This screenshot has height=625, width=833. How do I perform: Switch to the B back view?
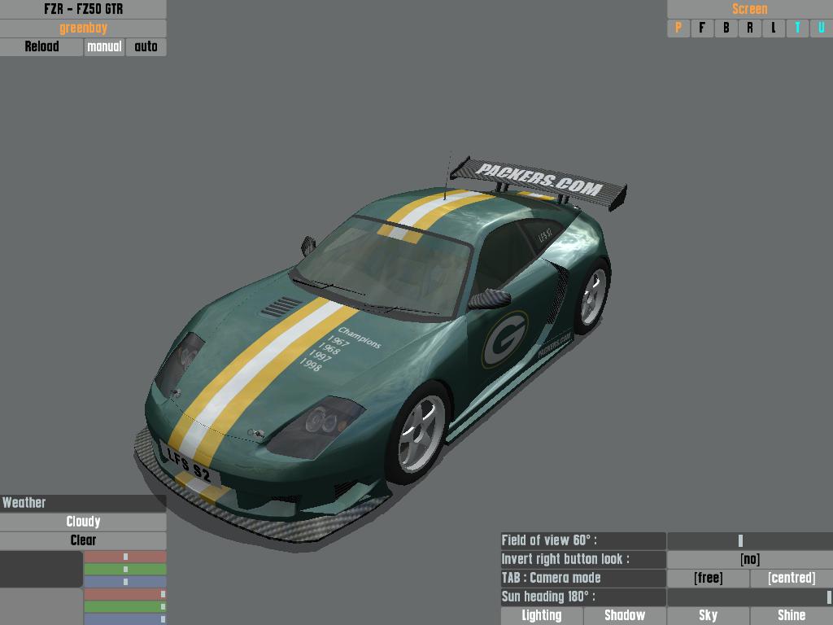coord(726,28)
